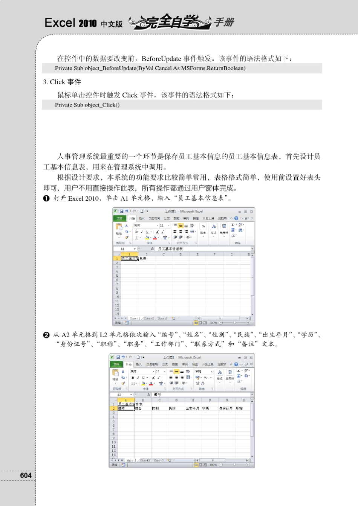This screenshot has height=506, width=358.
Task: Click Paste icon in lower Excel ribbon
Action: tap(115, 373)
